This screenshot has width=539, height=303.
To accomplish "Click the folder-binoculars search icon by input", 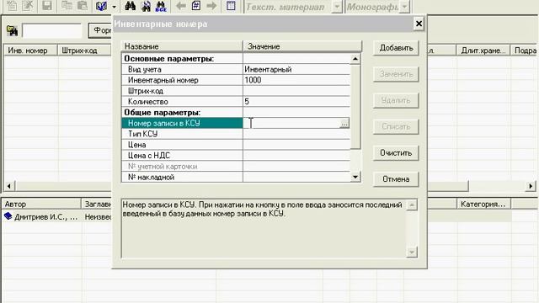I will click(13, 31).
